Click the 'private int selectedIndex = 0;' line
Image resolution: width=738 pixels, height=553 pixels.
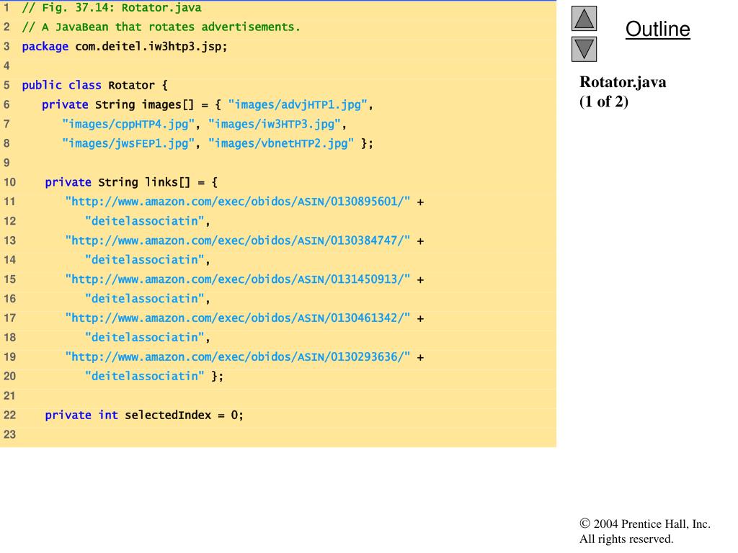[144, 415]
